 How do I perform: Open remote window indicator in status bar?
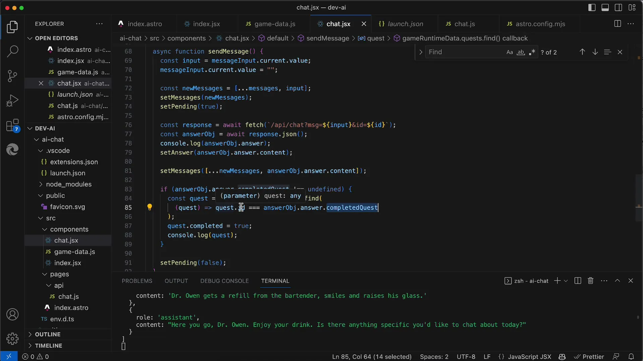pos(9,357)
